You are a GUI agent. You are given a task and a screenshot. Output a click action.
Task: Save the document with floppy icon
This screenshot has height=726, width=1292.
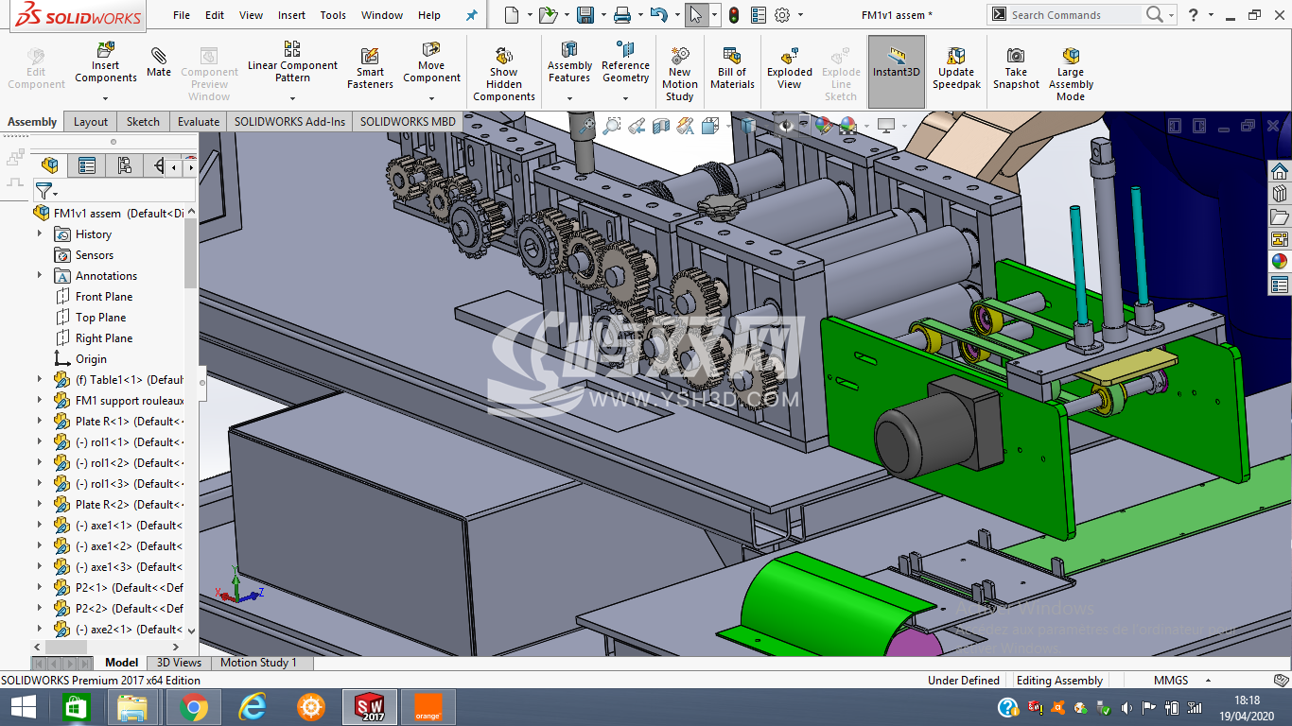(585, 15)
